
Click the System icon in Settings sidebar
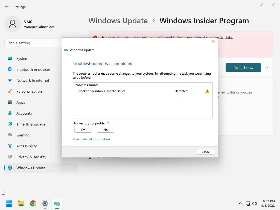[x=10, y=59]
